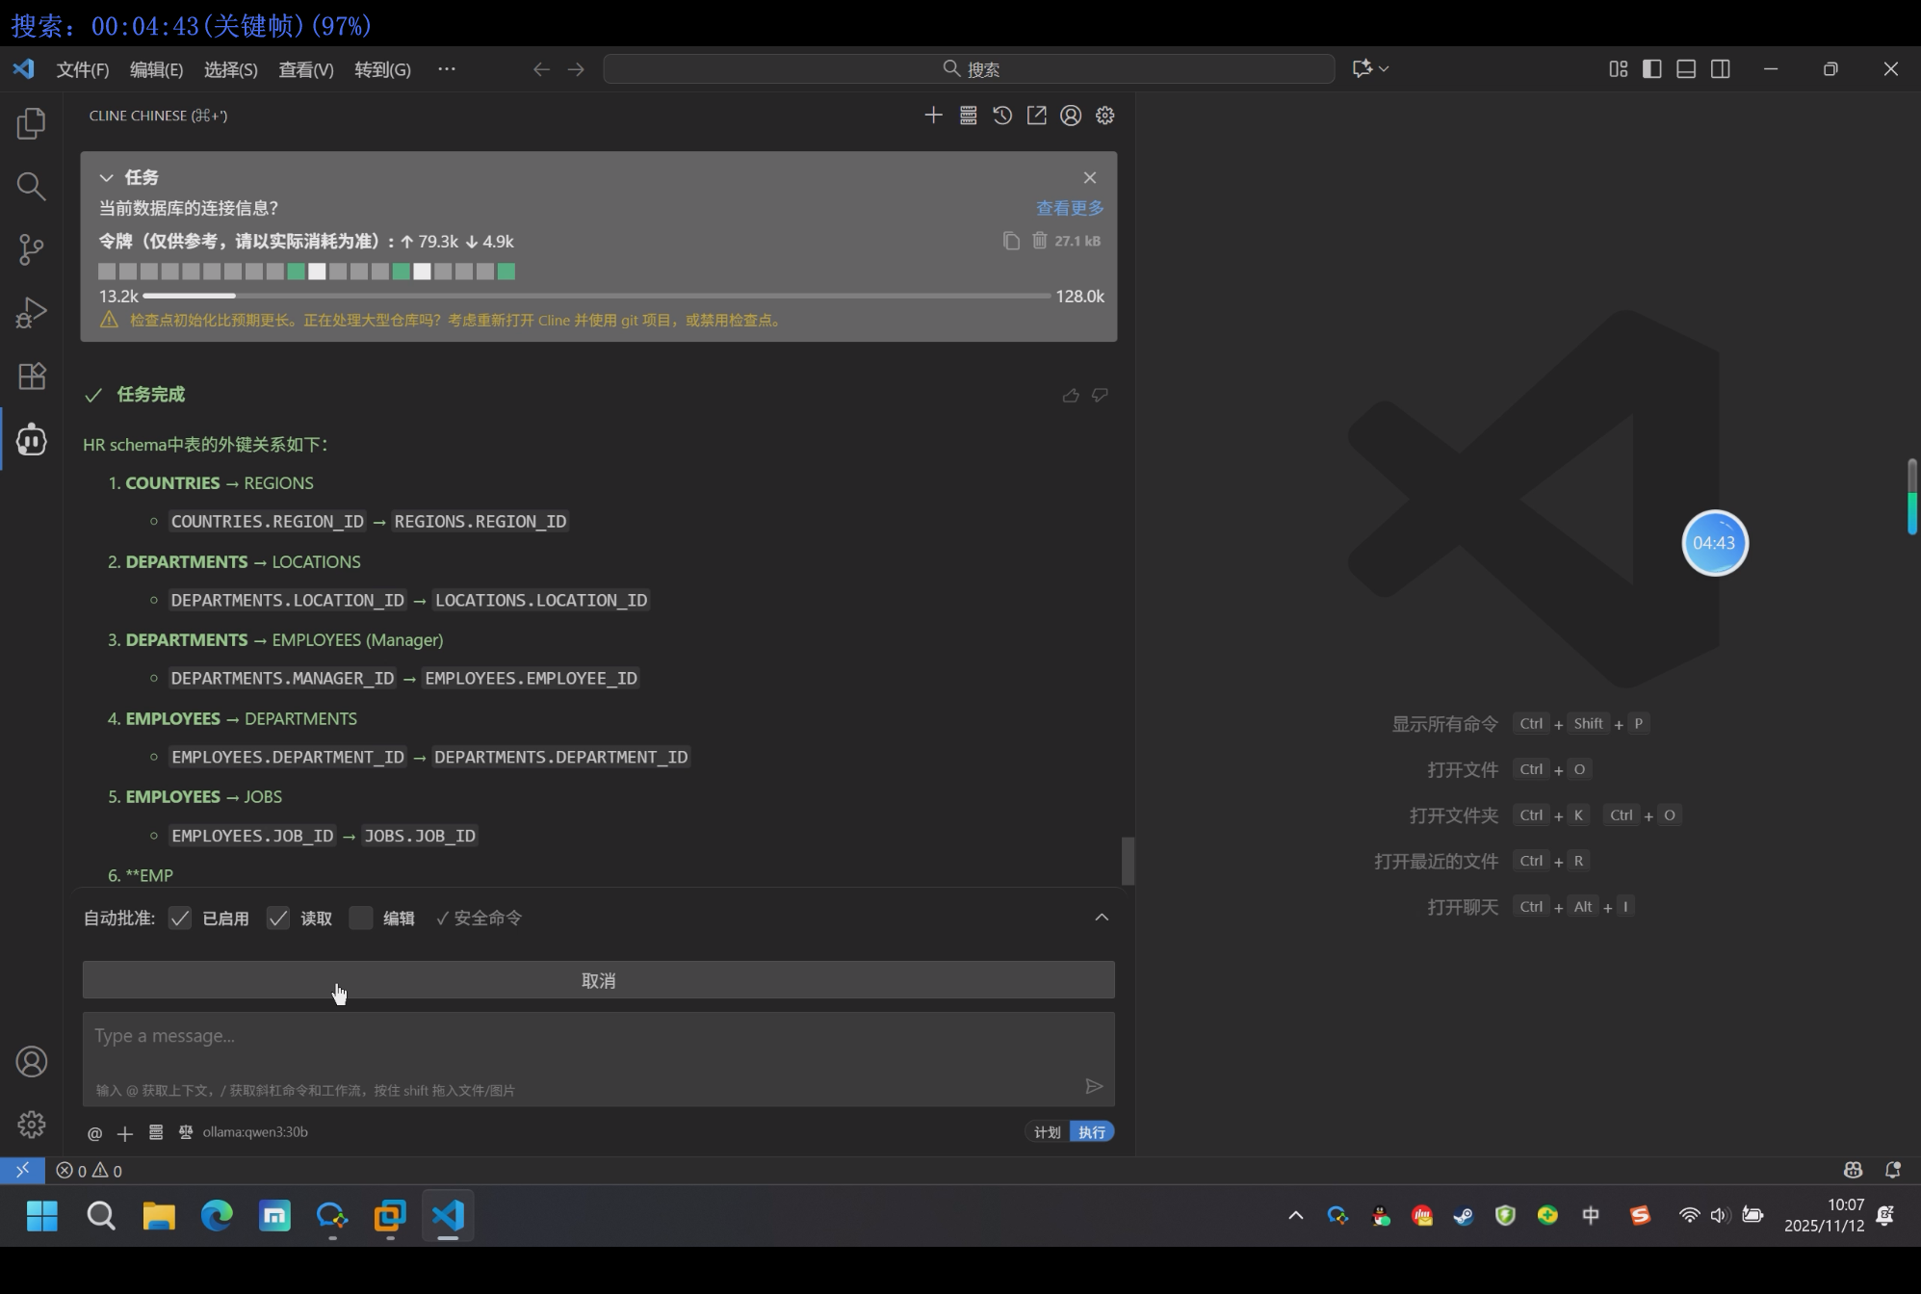1921x1294 pixels.
Task: Open the 查看(V) menu
Action: [305, 69]
